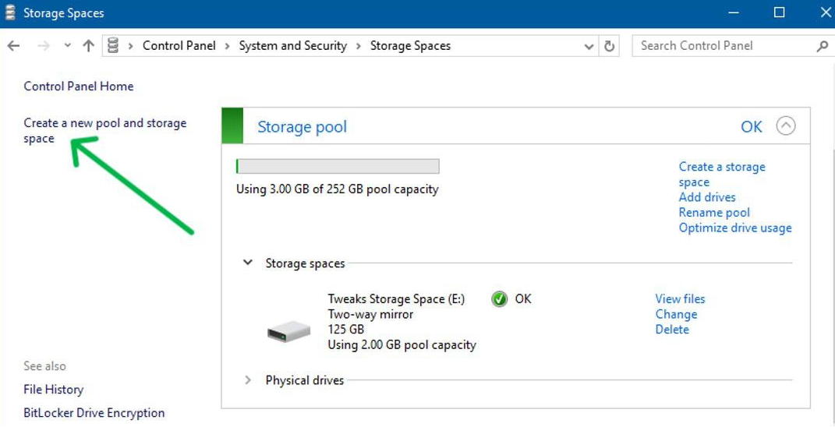Go to Control Panel breadcrumb
Image resolution: width=835 pixels, height=427 pixels.
[x=179, y=46]
